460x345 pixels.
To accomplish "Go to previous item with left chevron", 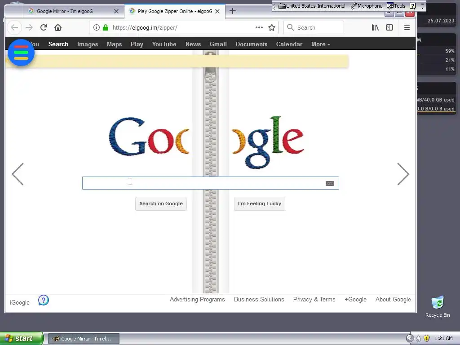I will (x=18, y=174).
